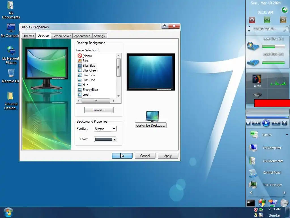Launch Task Manager from sidebar
The height and width of the screenshot is (218, 290).
[x=266, y=185]
